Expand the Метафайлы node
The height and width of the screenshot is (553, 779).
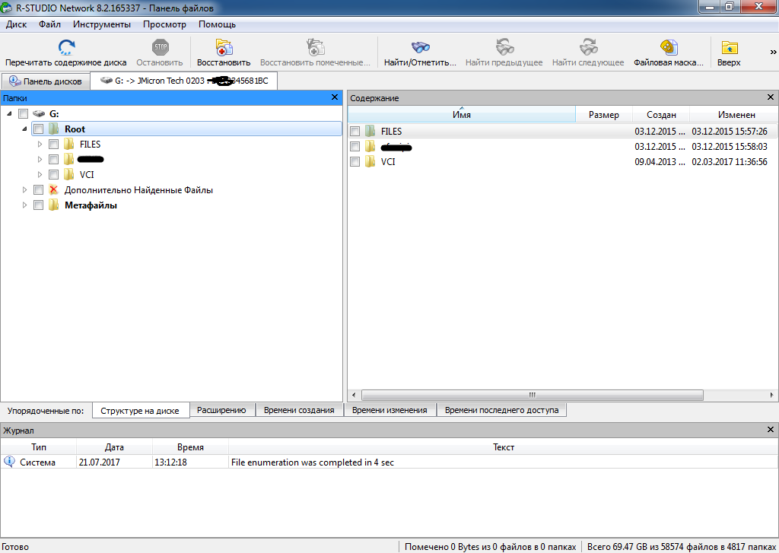[x=24, y=205]
